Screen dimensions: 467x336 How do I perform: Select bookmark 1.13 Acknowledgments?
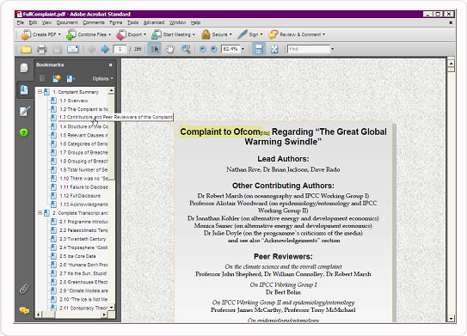pyautogui.click(x=83, y=205)
